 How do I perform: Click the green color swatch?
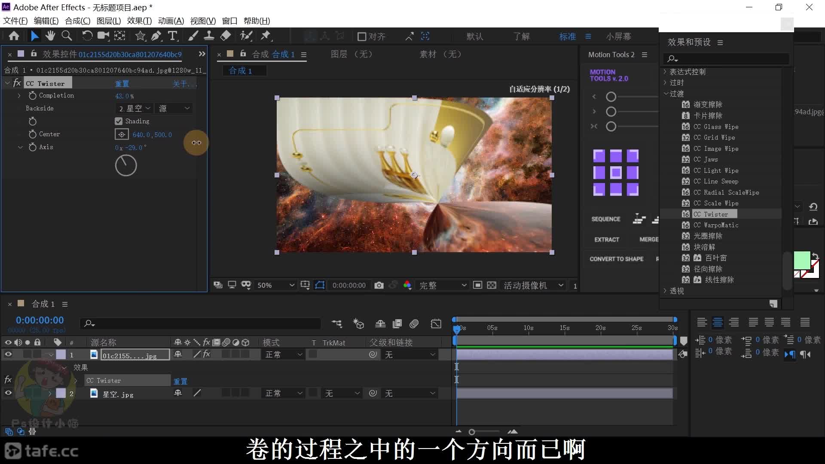802,260
